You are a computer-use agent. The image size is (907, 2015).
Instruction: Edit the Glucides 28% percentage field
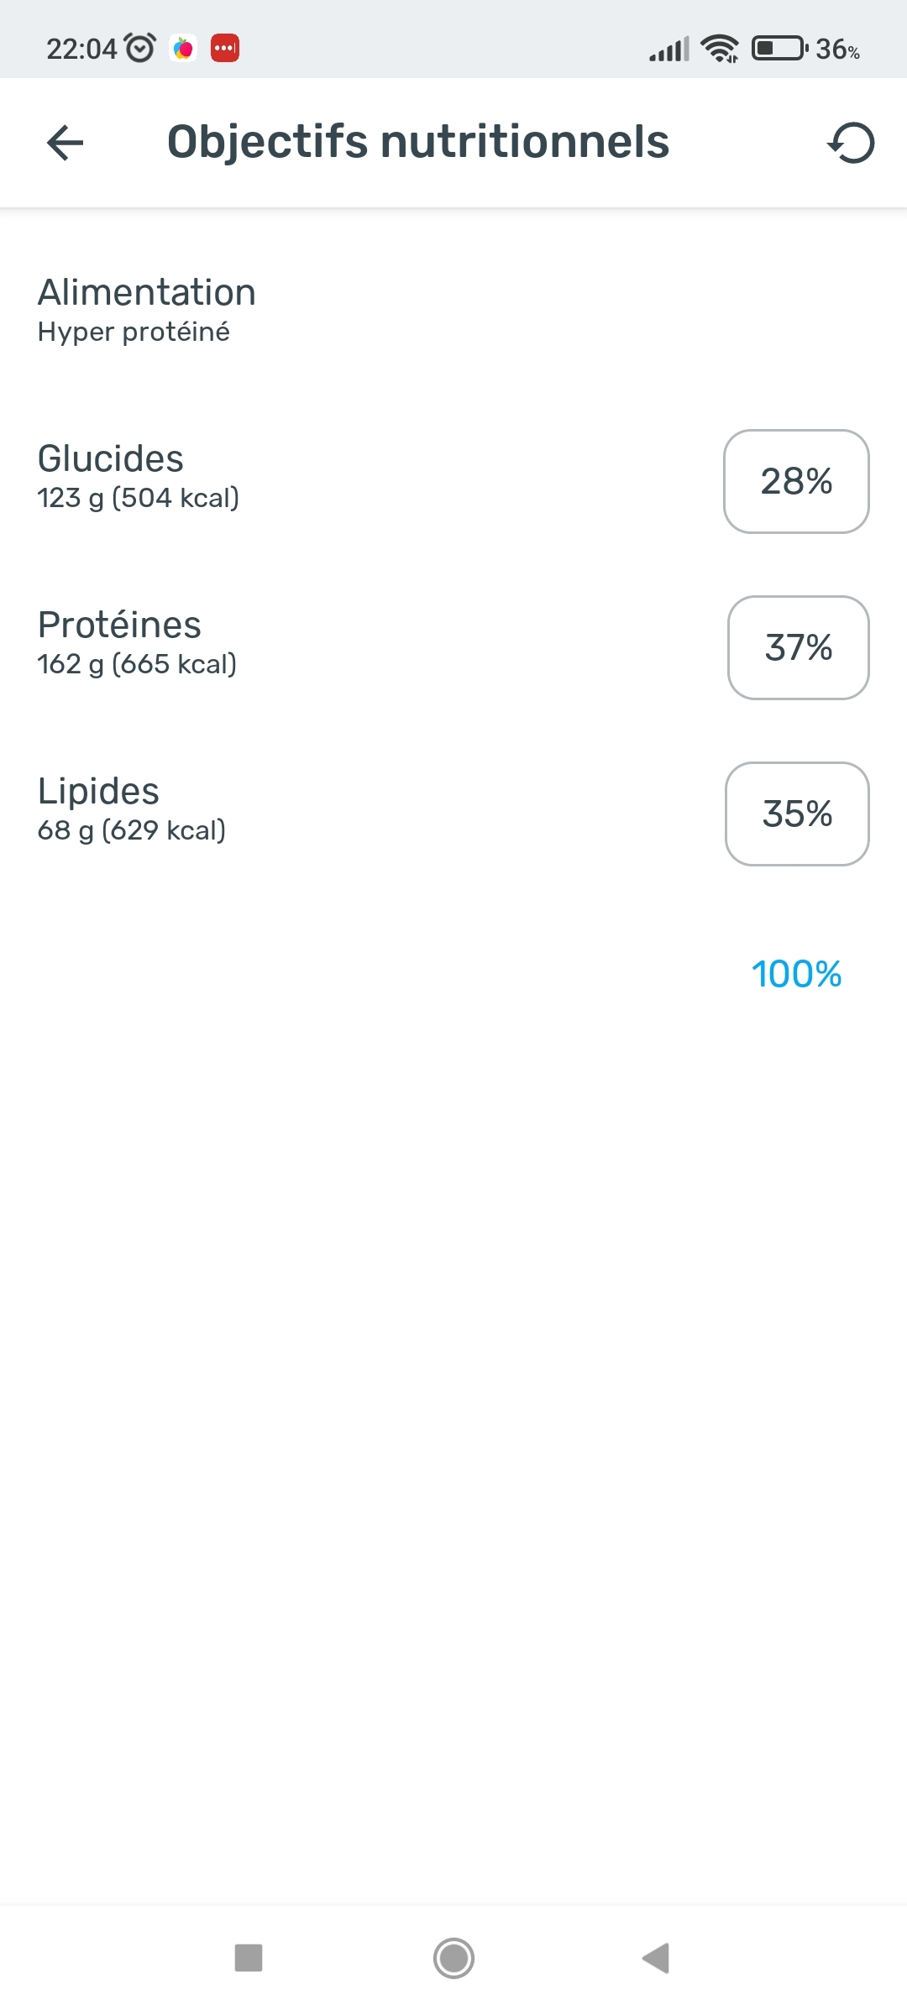[x=796, y=481]
